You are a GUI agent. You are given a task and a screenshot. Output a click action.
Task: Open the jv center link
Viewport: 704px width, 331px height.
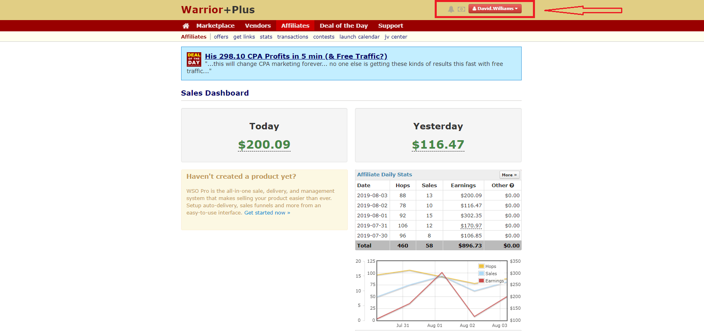coord(396,37)
